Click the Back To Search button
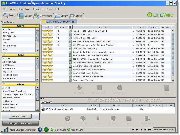The width and height of the screenshot is (180, 135). click(x=20, y=116)
